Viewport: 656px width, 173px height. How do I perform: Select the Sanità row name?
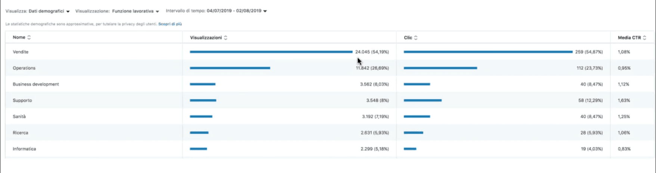pos(19,116)
